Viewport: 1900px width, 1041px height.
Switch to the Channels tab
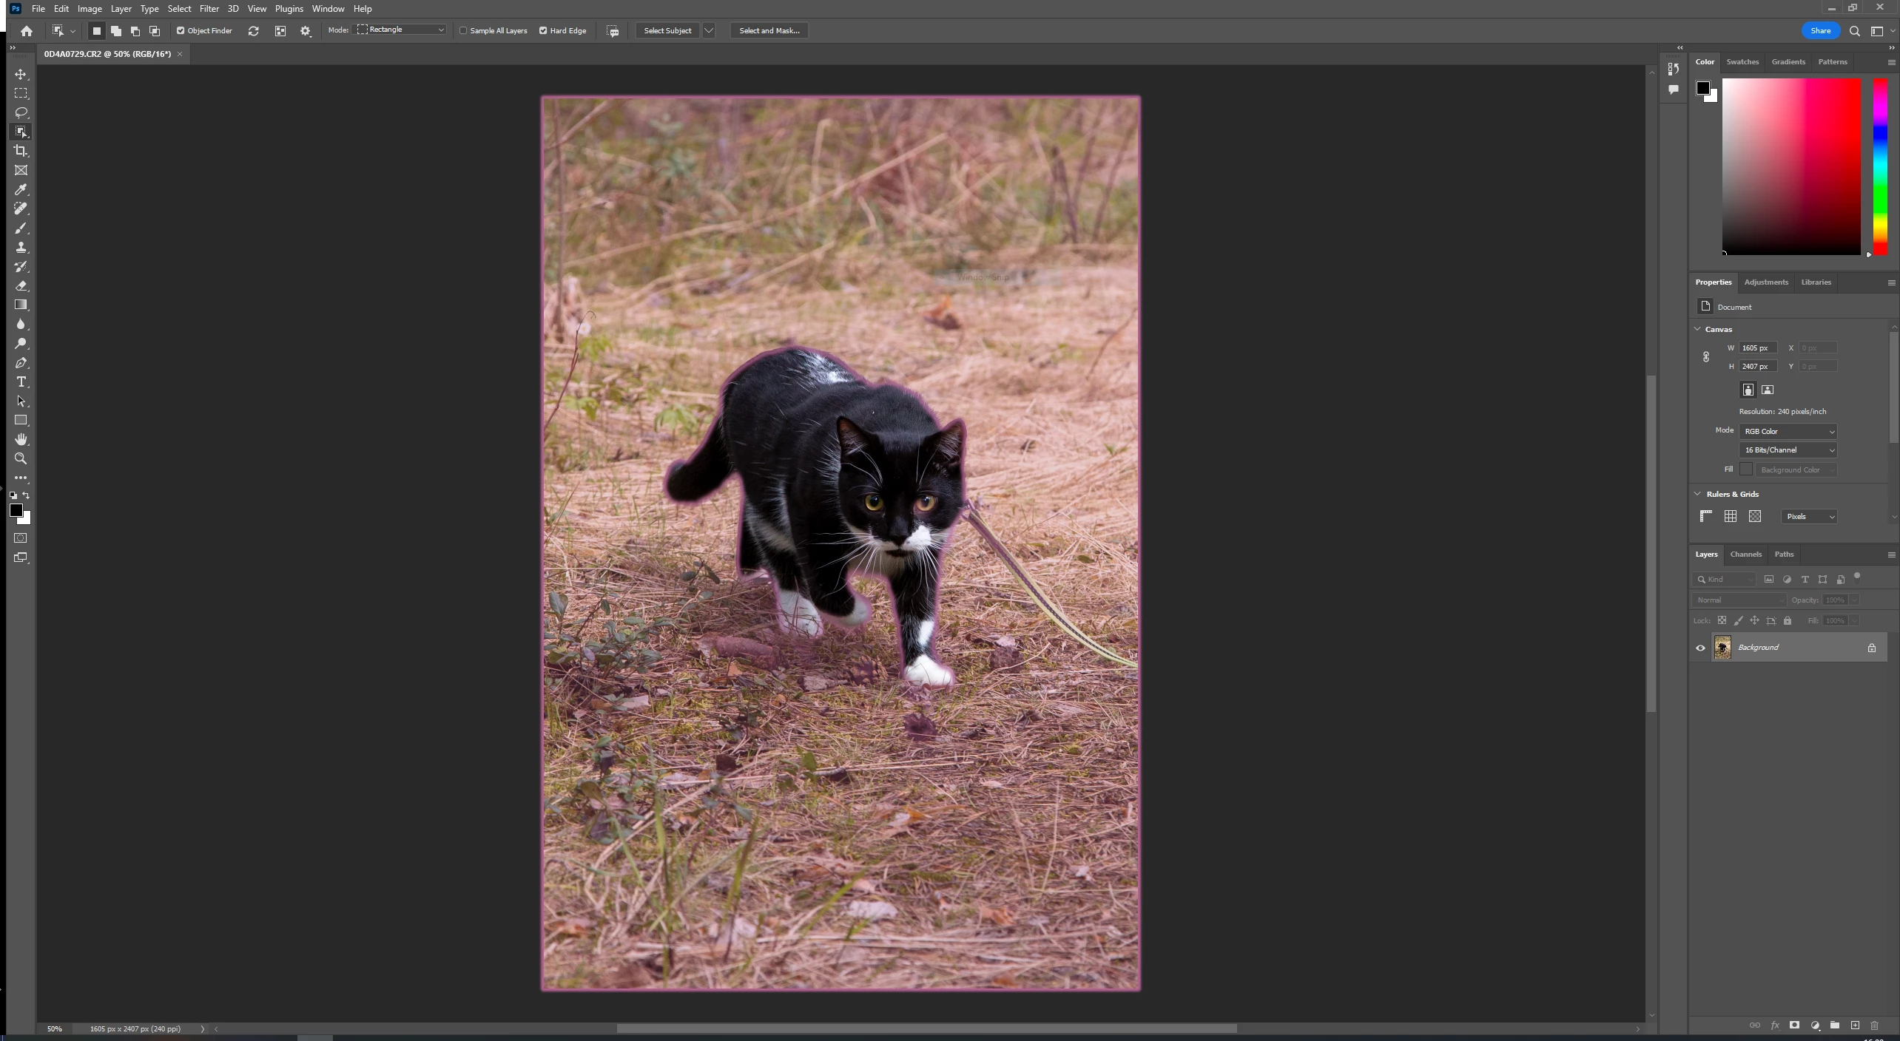click(x=1745, y=554)
